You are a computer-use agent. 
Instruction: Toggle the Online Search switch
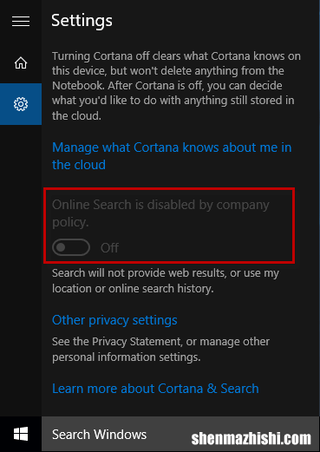[x=71, y=247]
